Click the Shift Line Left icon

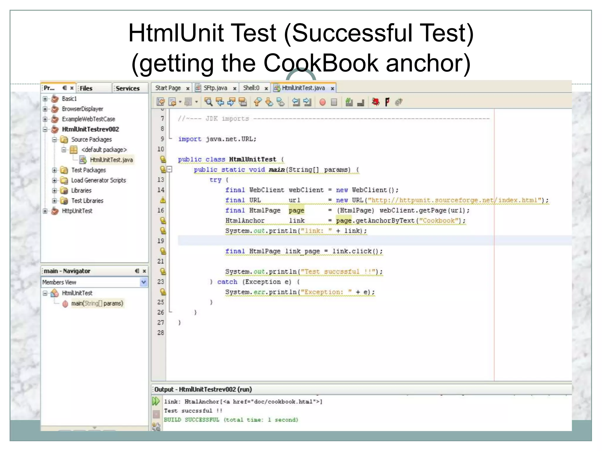pyautogui.click(x=296, y=102)
